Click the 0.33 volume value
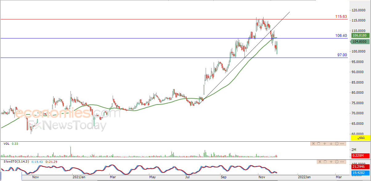Screen dimensions: 371x181 pyautogui.click(x=15, y=144)
